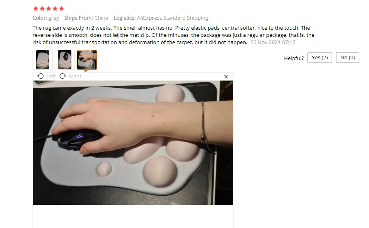369x228 pixels.
Task: Click the "Left" rotate label
Action: (x=51, y=76)
